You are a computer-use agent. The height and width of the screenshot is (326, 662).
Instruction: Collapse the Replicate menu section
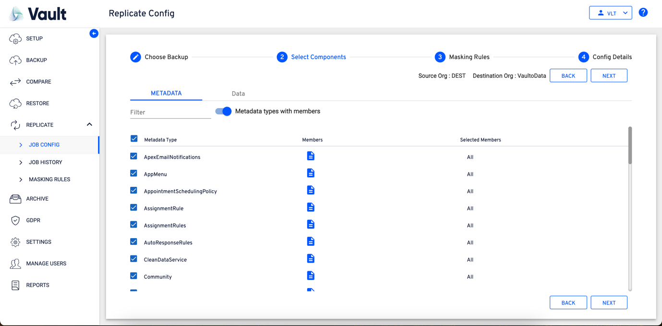click(89, 125)
